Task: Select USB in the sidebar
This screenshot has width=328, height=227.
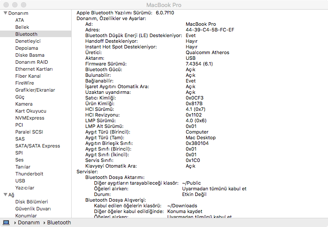Action: [x=20, y=181]
